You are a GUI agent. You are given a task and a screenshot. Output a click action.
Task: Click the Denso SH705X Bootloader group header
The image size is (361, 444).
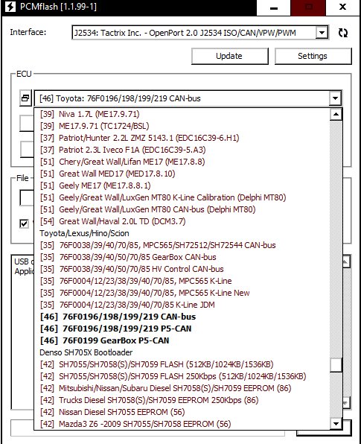[182, 352]
